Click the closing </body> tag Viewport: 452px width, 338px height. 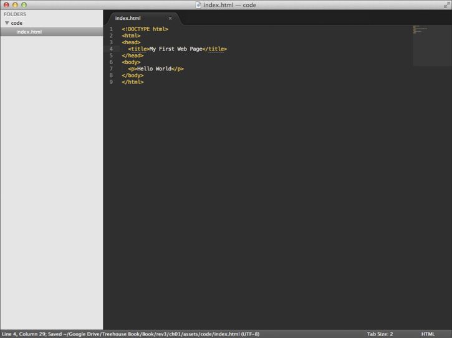(133, 75)
